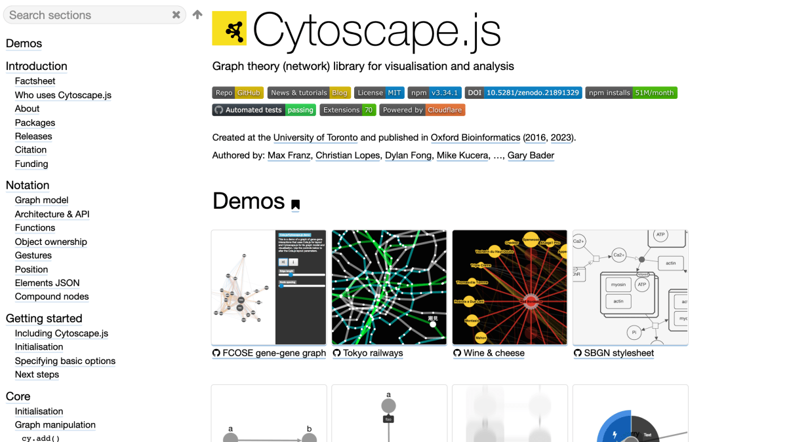This screenshot has height=442, width=787.
Task: Open cy.add() in the sidebar
Action: point(41,438)
